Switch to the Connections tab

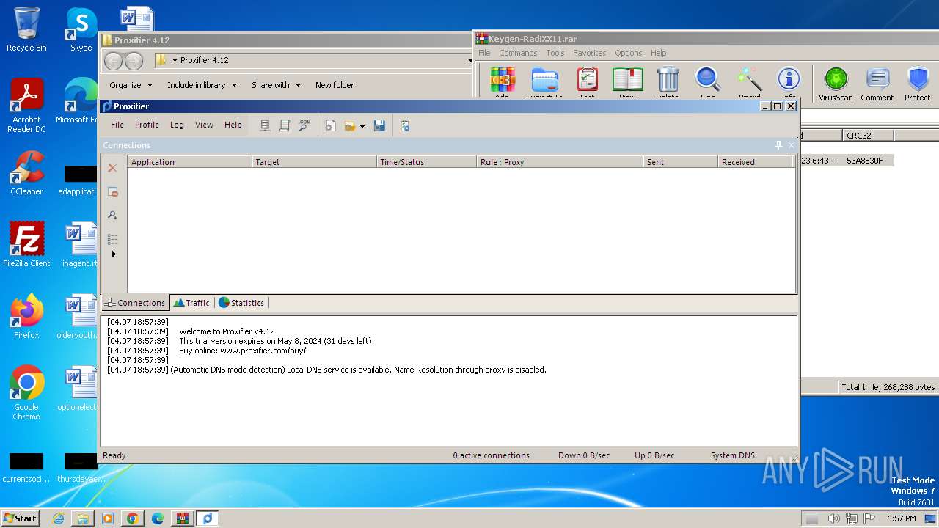tap(135, 302)
